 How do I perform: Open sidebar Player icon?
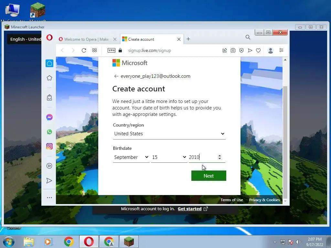49,166
